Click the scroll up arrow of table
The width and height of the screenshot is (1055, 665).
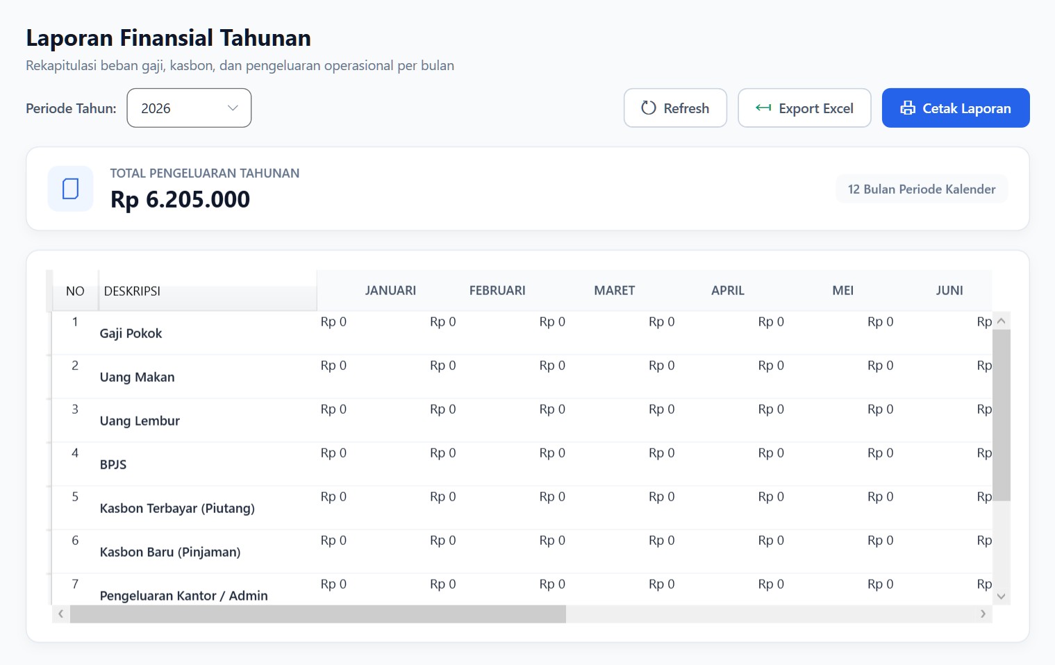pyautogui.click(x=1001, y=321)
